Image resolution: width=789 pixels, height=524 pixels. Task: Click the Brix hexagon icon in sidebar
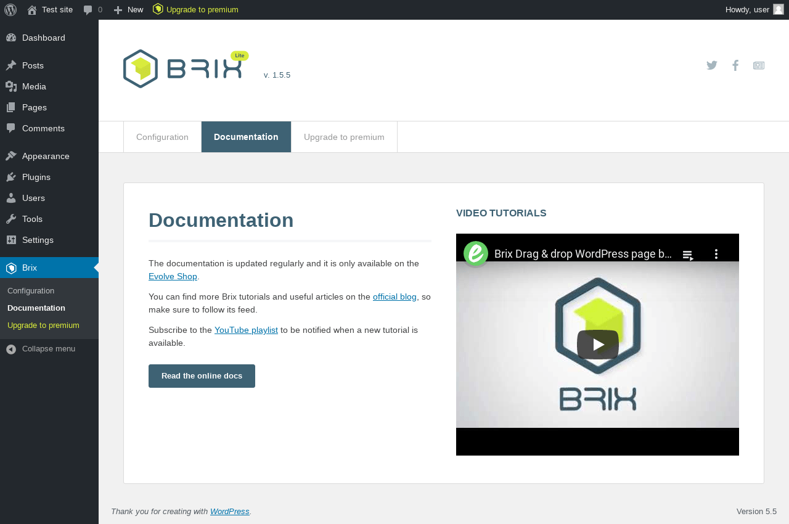point(11,268)
